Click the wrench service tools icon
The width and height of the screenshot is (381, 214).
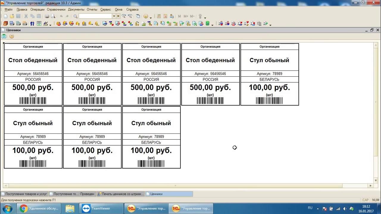pyautogui.click(x=200, y=16)
